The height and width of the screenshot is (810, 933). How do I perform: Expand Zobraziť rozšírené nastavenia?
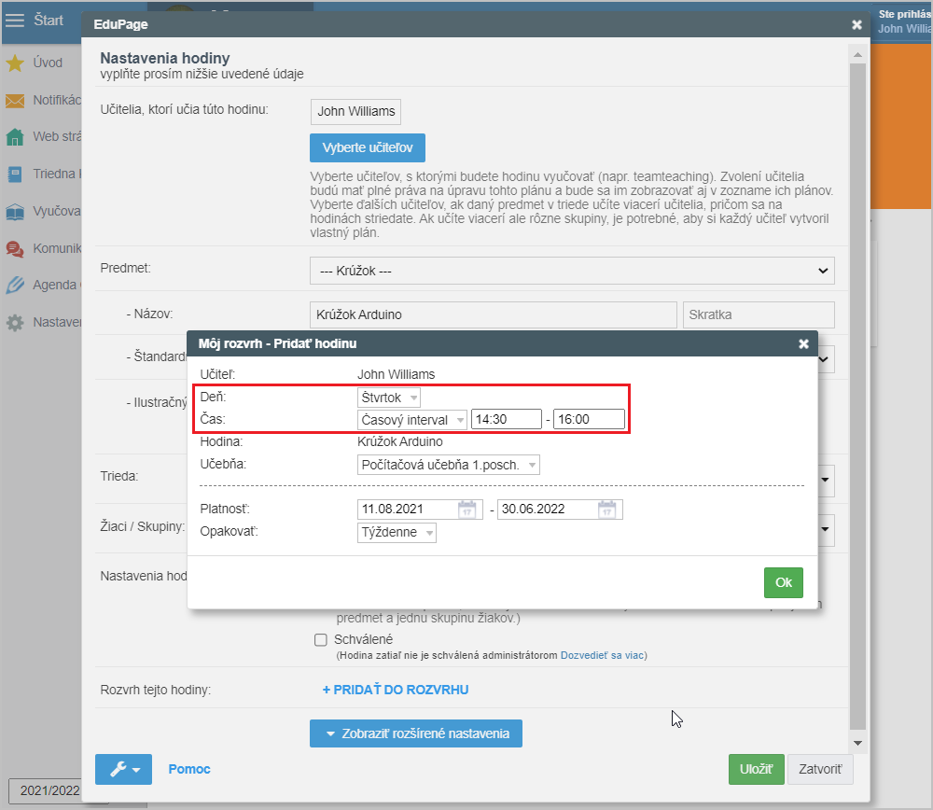pos(416,733)
